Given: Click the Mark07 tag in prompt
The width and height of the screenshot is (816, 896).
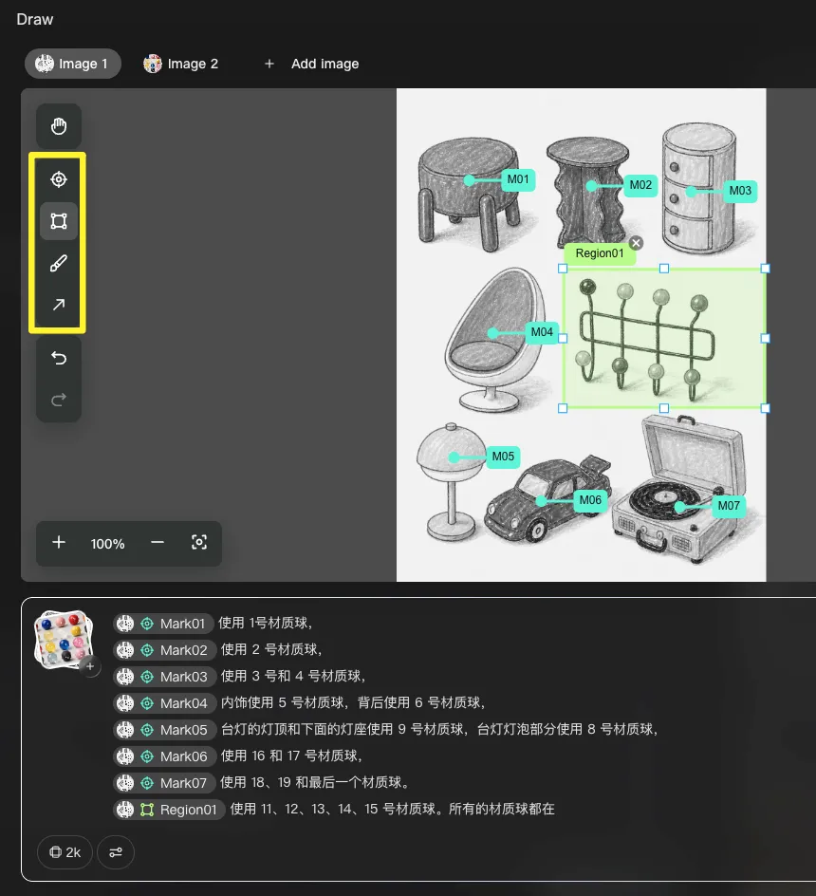Looking at the screenshot, I should pos(164,783).
